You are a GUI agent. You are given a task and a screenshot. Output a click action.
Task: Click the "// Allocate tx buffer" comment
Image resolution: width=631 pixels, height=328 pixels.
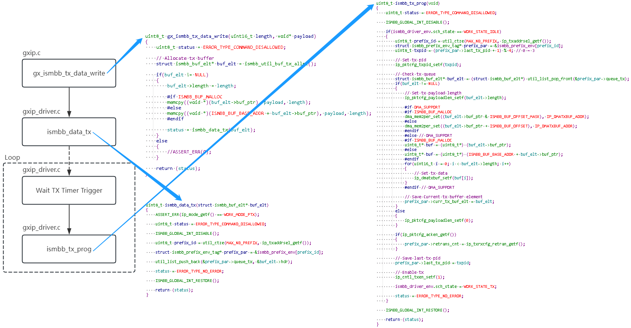pyautogui.click(x=185, y=58)
